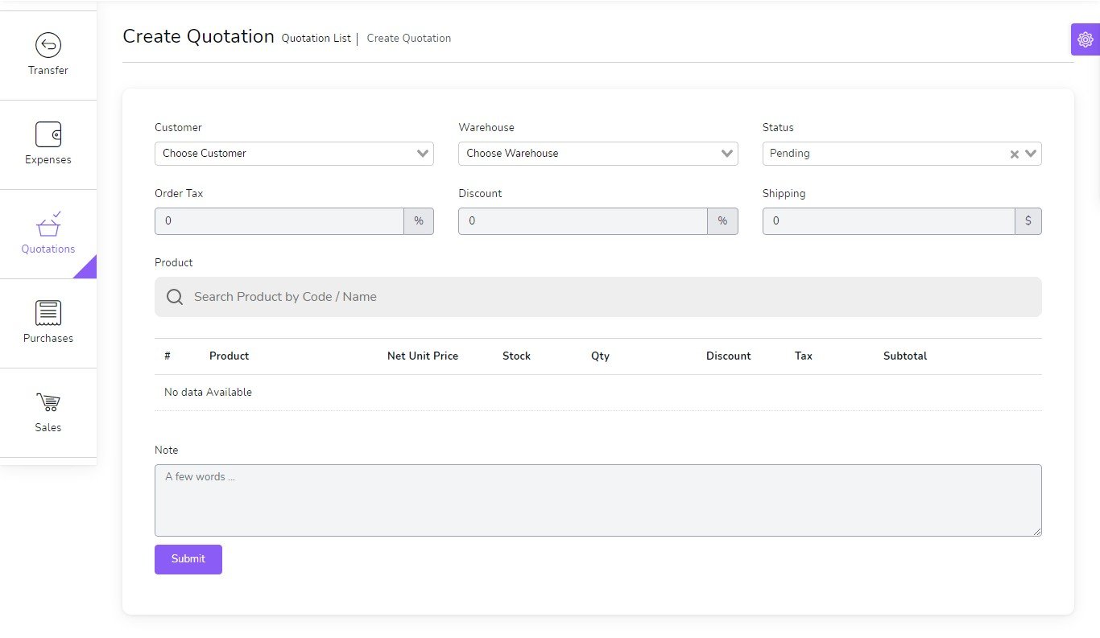
Task: Open the purple settings gear icon
Action: tap(1085, 39)
